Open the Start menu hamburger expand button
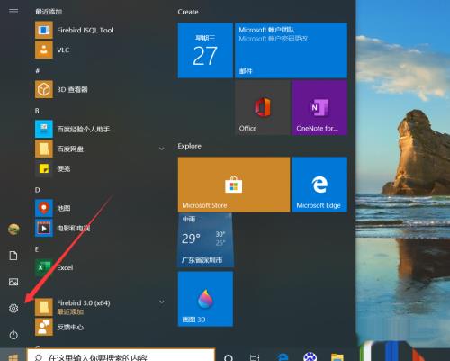 click(13, 12)
